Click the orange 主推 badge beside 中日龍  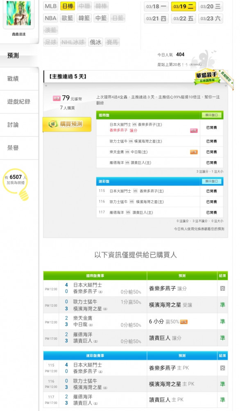pyautogui.click(x=193, y=152)
